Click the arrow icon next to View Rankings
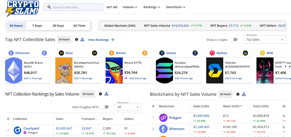Screen dimensions: 291x137 click(x=113, y=40)
